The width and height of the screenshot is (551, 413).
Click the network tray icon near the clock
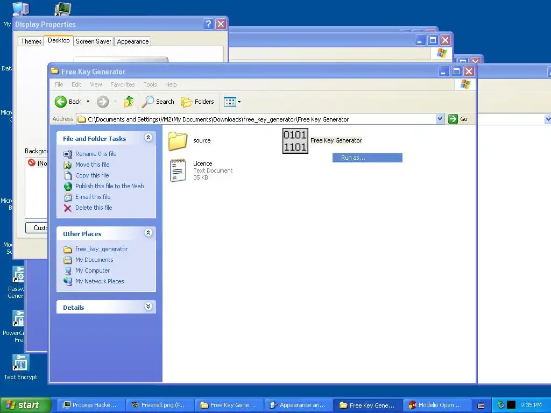[501, 405]
